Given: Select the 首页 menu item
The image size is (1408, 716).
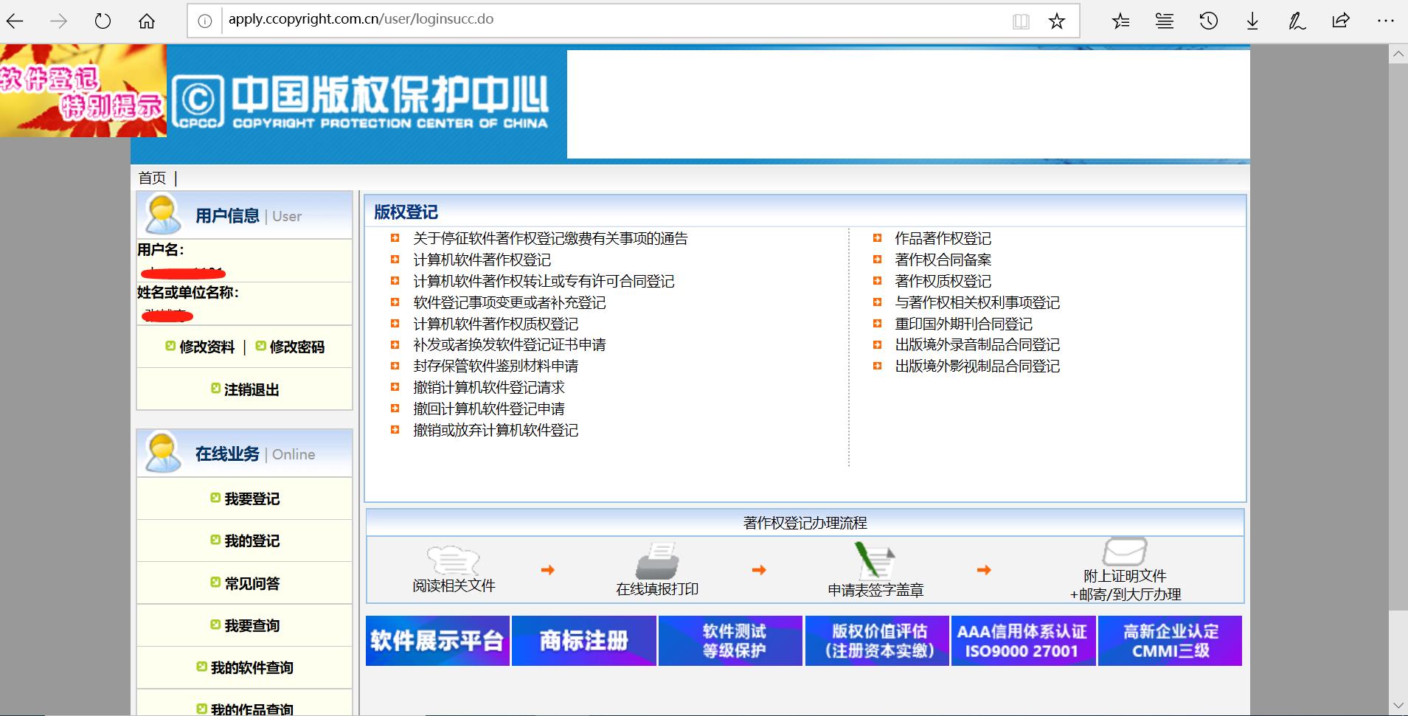Looking at the screenshot, I should pyautogui.click(x=153, y=178).
